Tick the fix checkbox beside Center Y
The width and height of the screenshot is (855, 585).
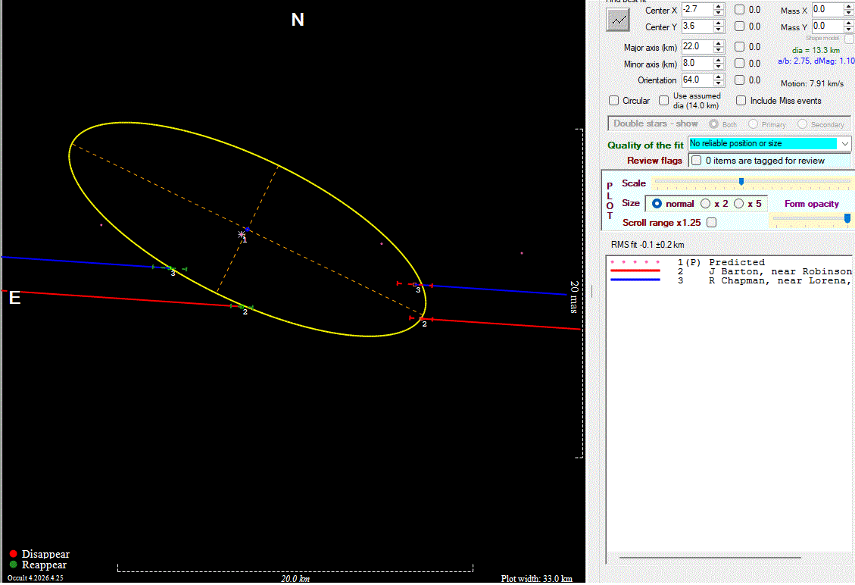[x=739, y=26]
